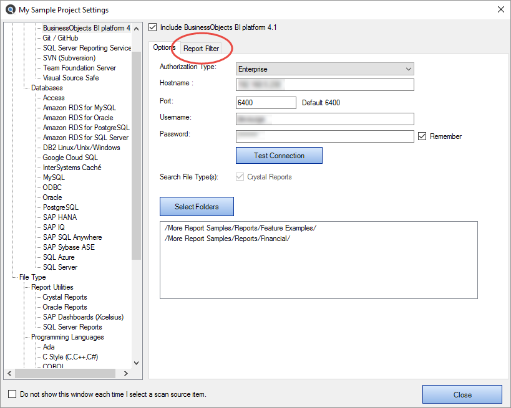Screen dimensions: 511x408
Task: Select Crystal Reports in the tree
Action: (x=65, y=297)
